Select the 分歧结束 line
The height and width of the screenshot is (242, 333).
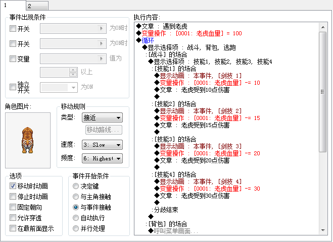[x=165, y=210]
